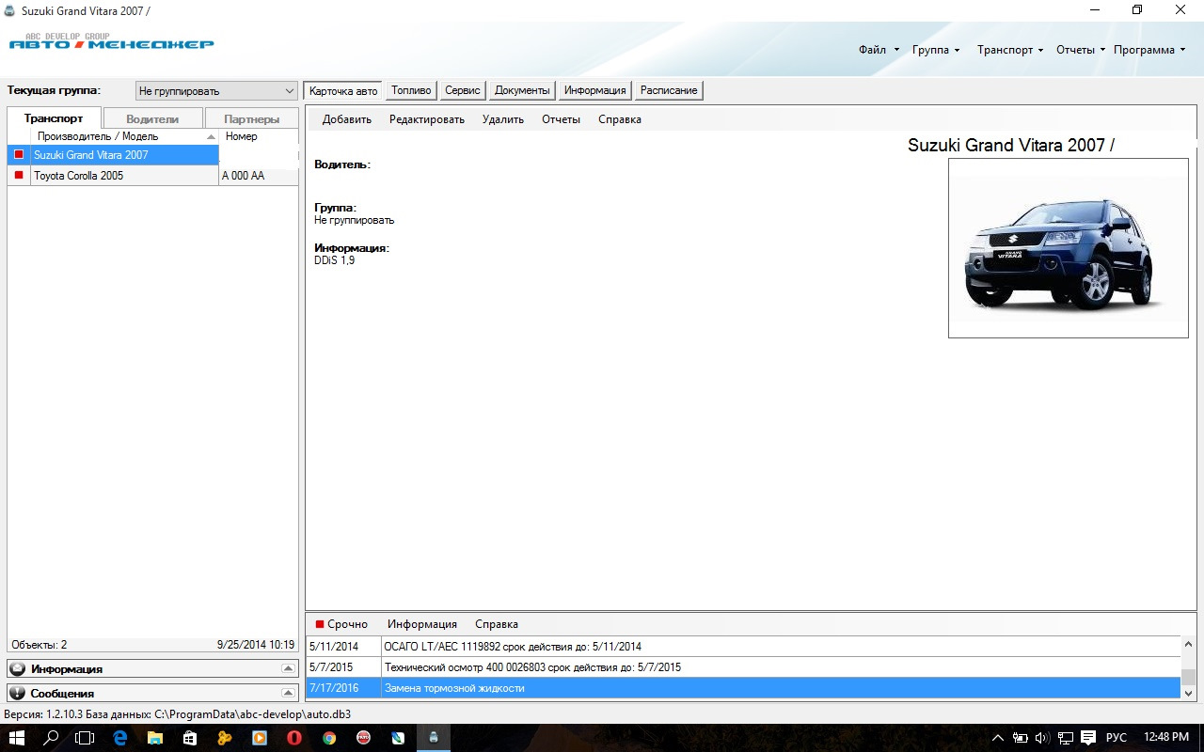Open the taskbar search magnifier

click(x=53, y=737)
